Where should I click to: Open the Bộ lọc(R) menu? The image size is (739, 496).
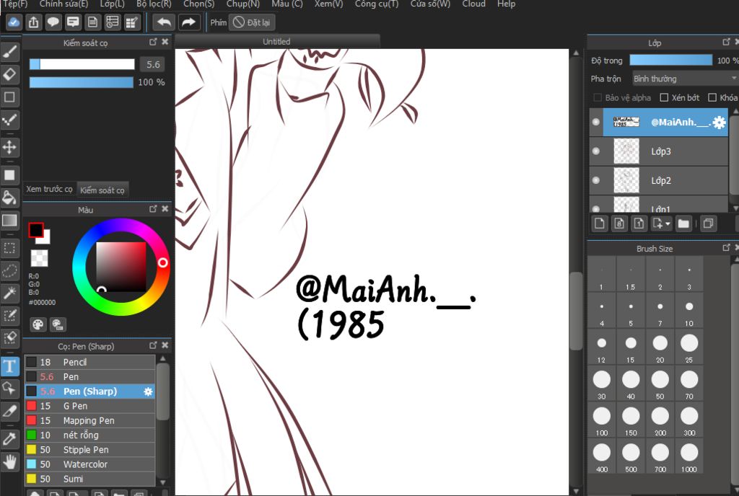(154, 4)
